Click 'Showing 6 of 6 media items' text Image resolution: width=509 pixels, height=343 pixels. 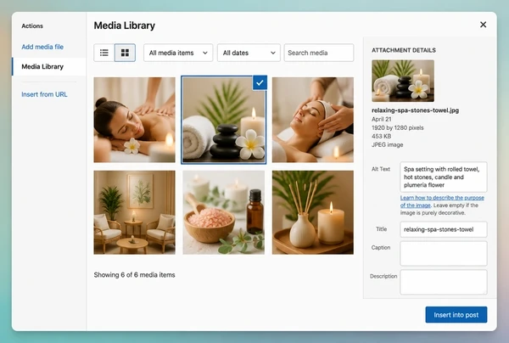pos(134,275)
